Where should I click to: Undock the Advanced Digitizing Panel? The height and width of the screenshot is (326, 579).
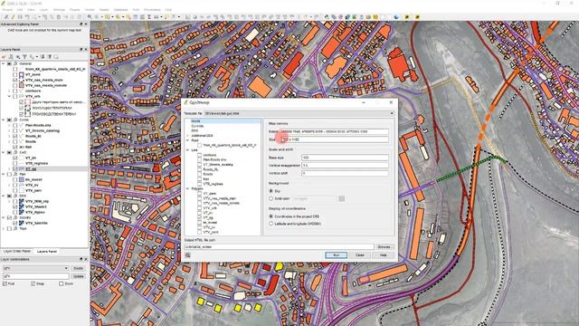pos(81,24)
